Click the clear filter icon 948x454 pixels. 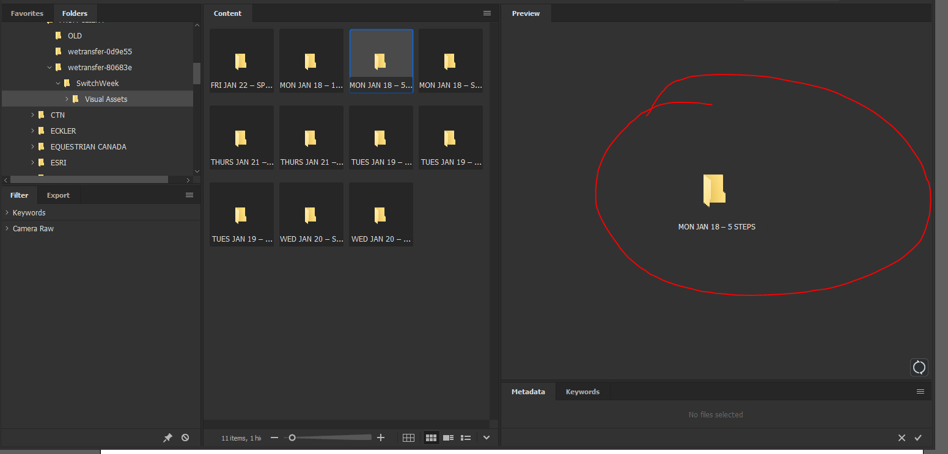coord(185,438)
